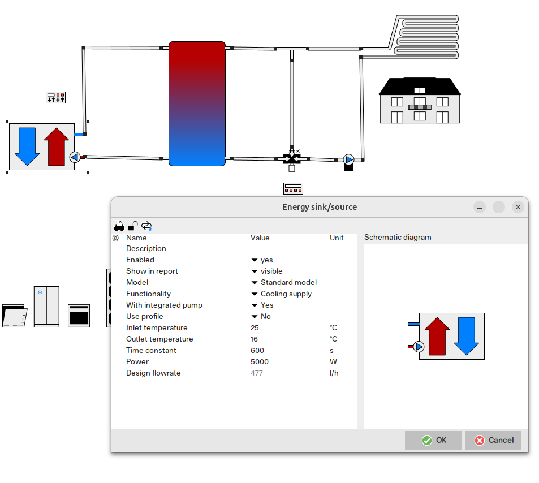Toggle the With integrated pump dropdown
539x483 pixels.
[x=262, y=305]
